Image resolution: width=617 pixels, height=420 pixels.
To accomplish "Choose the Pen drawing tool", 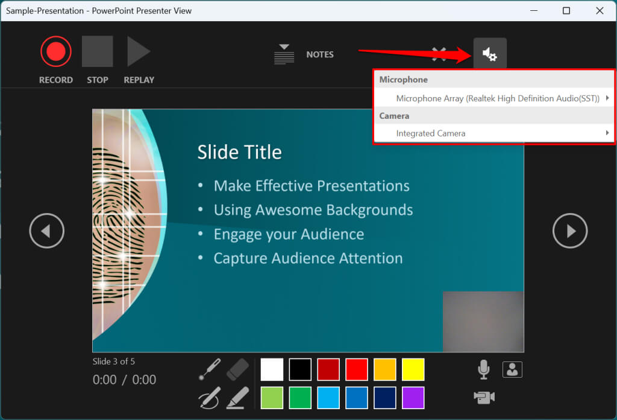I will pos(209,398).
